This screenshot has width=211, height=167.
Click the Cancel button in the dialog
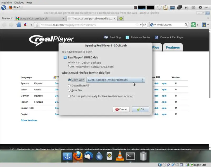click(x=121, y=109)
